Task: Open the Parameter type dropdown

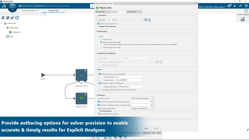Action: pos(104,20)
